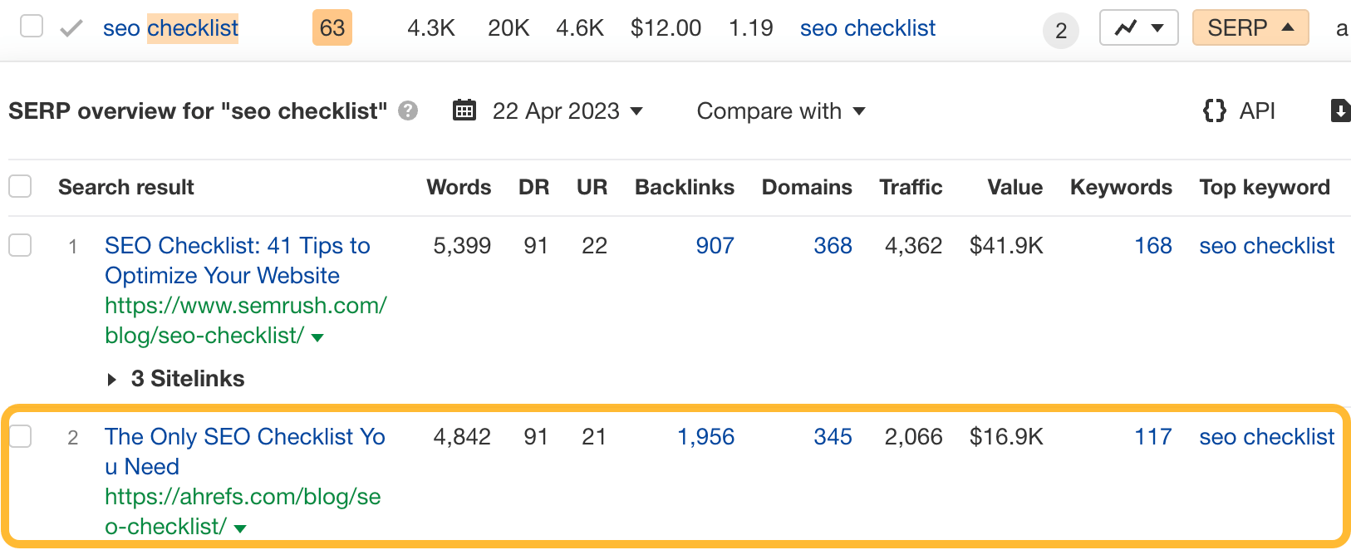Viewport: 1351px width, 550px height.
Task: Tick the checkbox for the ahrefs.com result
Action: 20,435
